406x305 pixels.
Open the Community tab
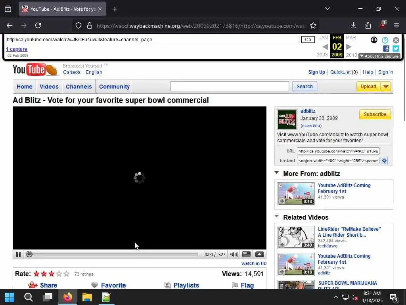114,87
